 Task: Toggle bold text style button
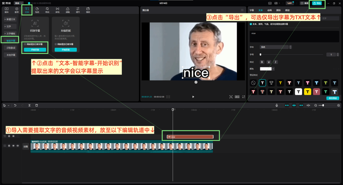262,62
